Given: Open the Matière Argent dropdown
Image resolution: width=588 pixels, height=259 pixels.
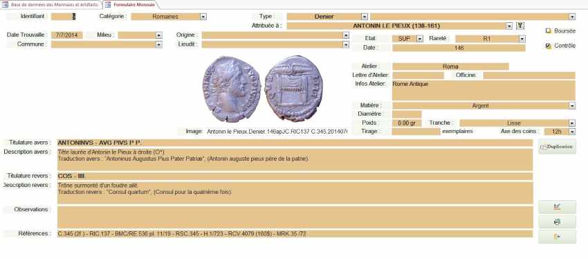Looking at the screenshot, I should point(572,106).
